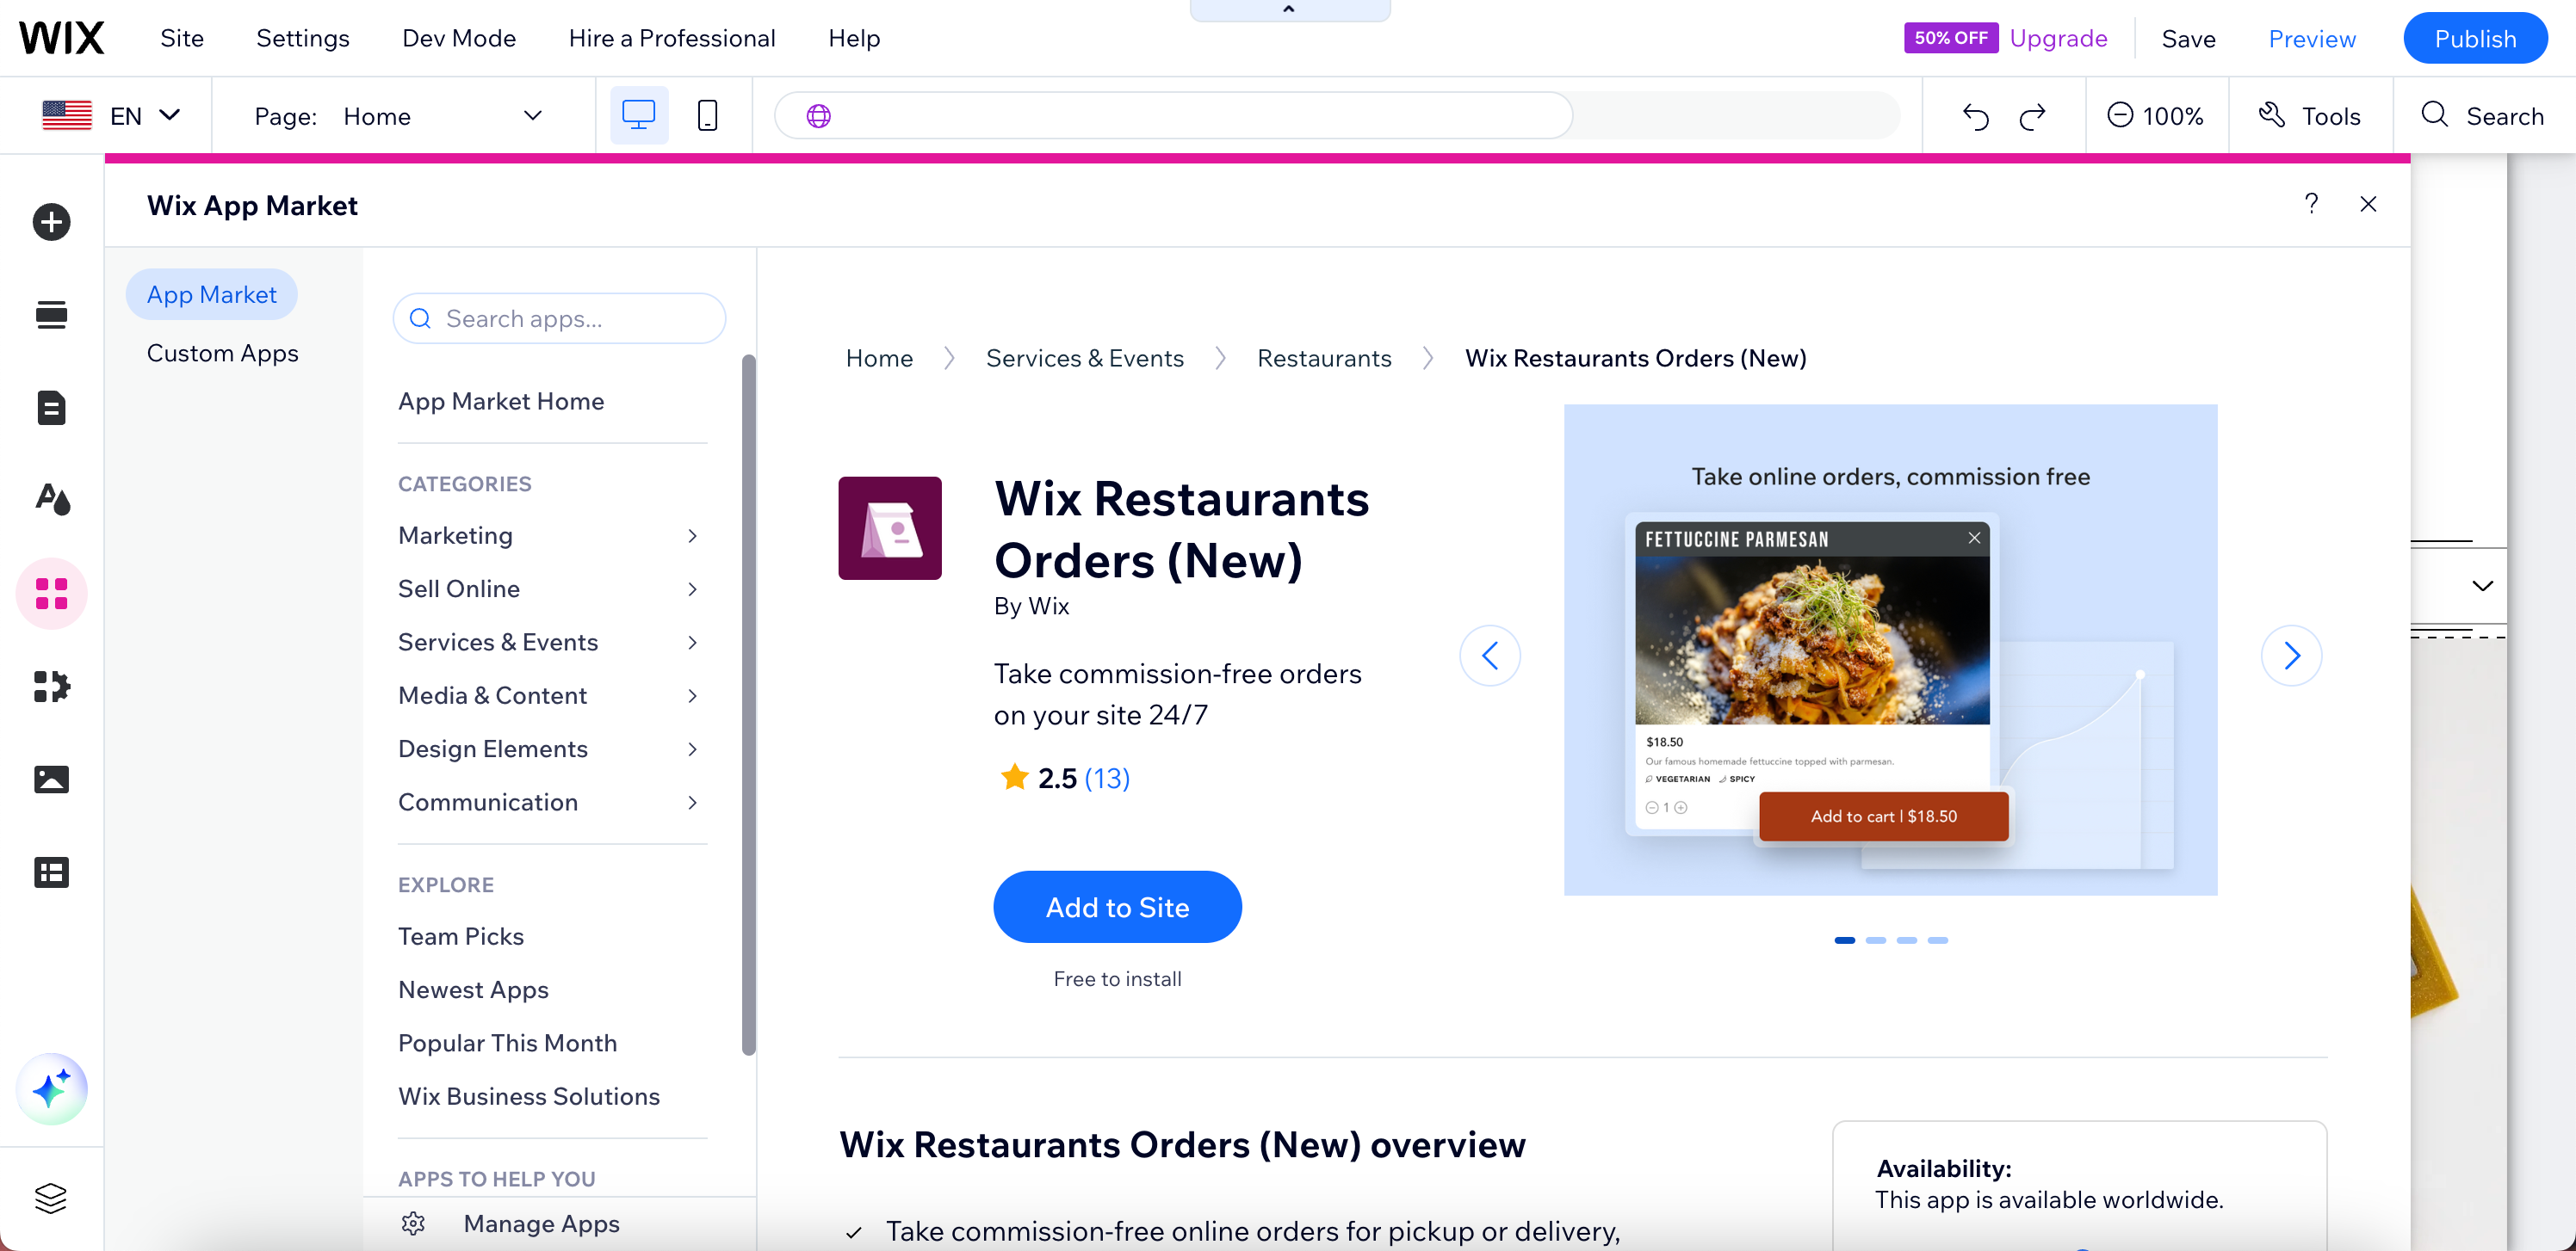Click the Search magnifier icon
The image size is (2576, 1251).
2435,115
